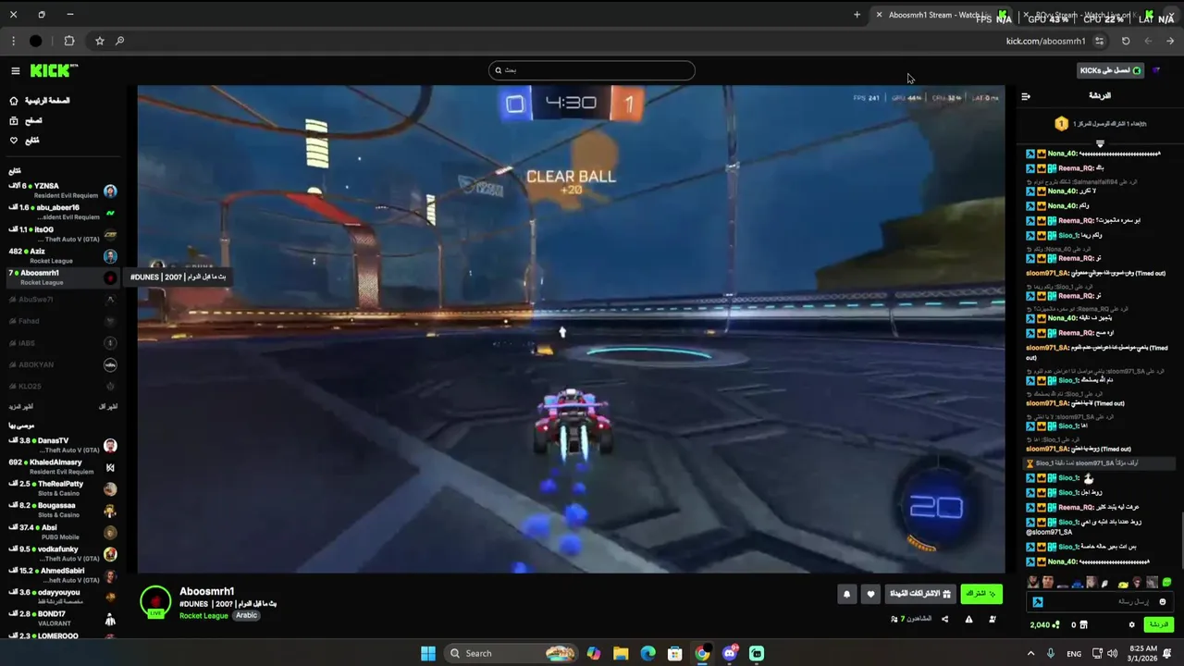The width and height of the screenshot is (1184, 666).
Task: Click the Aboosmrh1 channel name
Action: pos(206,591)
